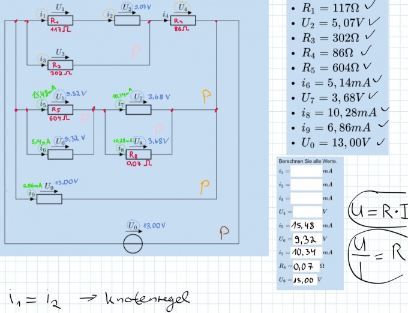Click the empty U4 input field
The height and width of the screenshot is (313, 408).
(307, 211)
